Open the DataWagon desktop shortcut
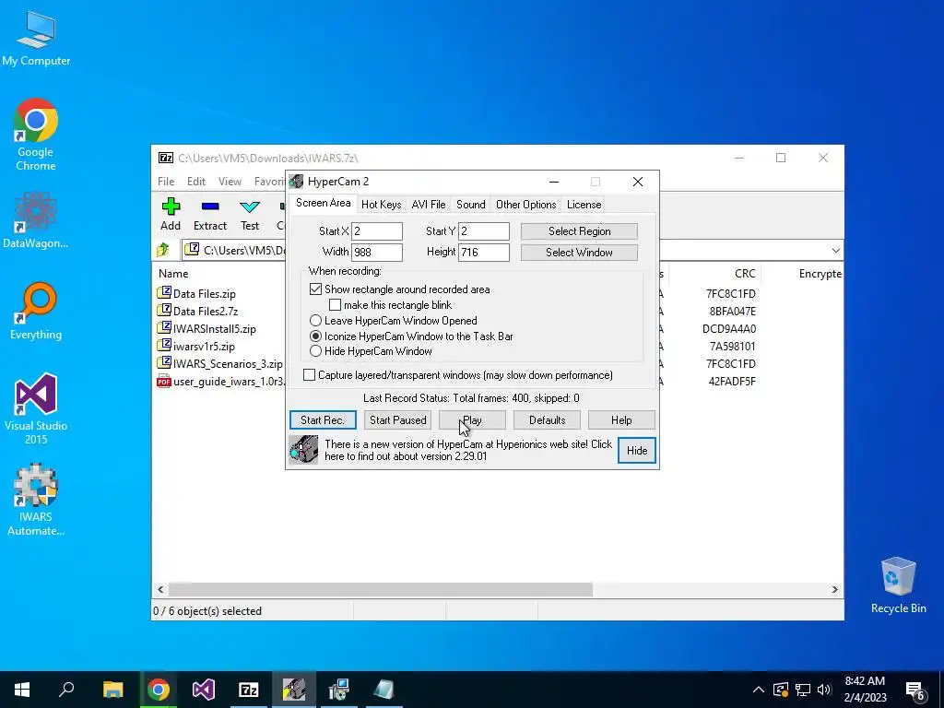This screenshot has height=708, width=944. pos(36,219)
